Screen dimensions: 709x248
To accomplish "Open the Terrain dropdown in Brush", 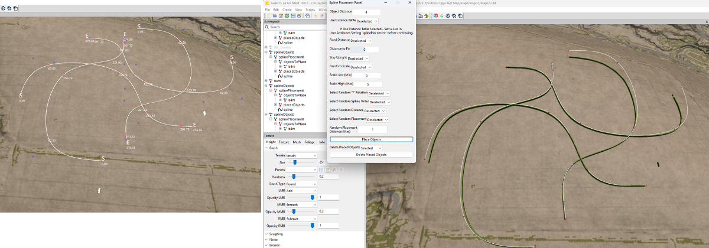I will (x=301, y=155).
